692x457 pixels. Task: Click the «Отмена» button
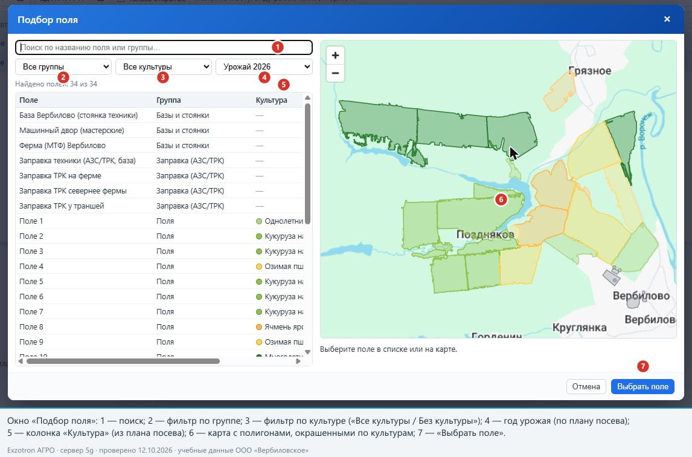[586, 387]
